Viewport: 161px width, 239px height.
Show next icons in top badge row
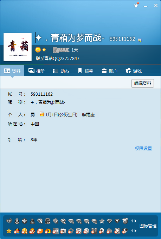tap(135, 221)
